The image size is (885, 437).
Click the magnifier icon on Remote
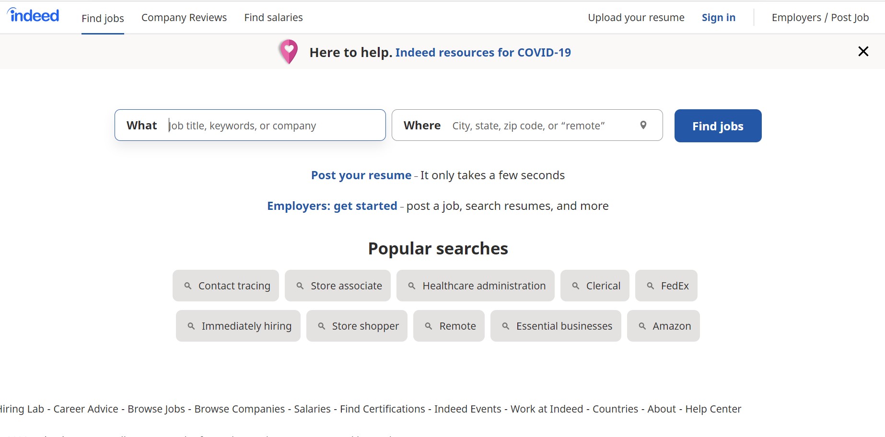click(429, 326)
